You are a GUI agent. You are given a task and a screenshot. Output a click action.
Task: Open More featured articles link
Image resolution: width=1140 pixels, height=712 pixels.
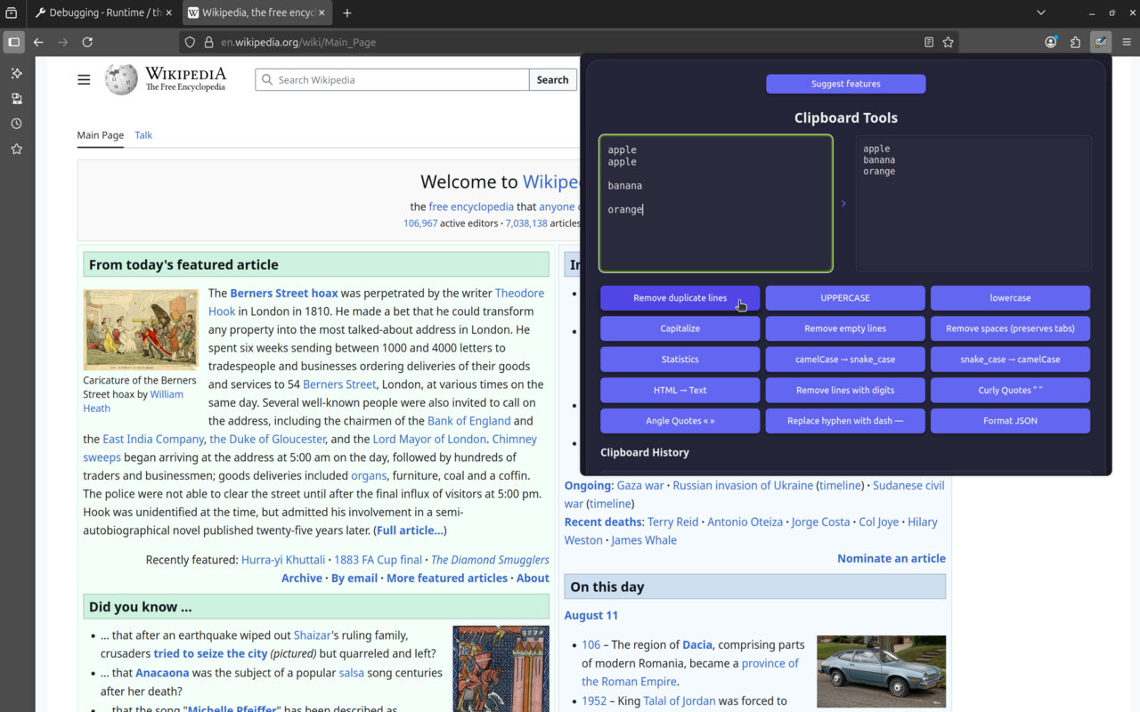point(446,578)
